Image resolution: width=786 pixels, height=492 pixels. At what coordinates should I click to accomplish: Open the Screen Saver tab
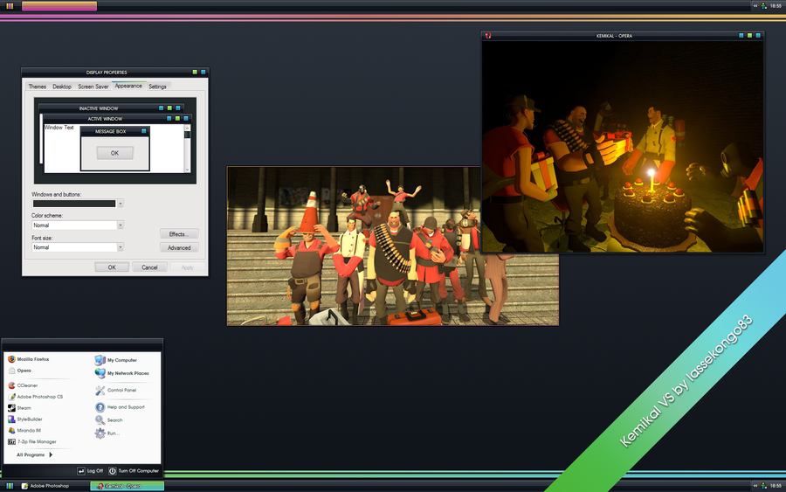coord(93,87)
